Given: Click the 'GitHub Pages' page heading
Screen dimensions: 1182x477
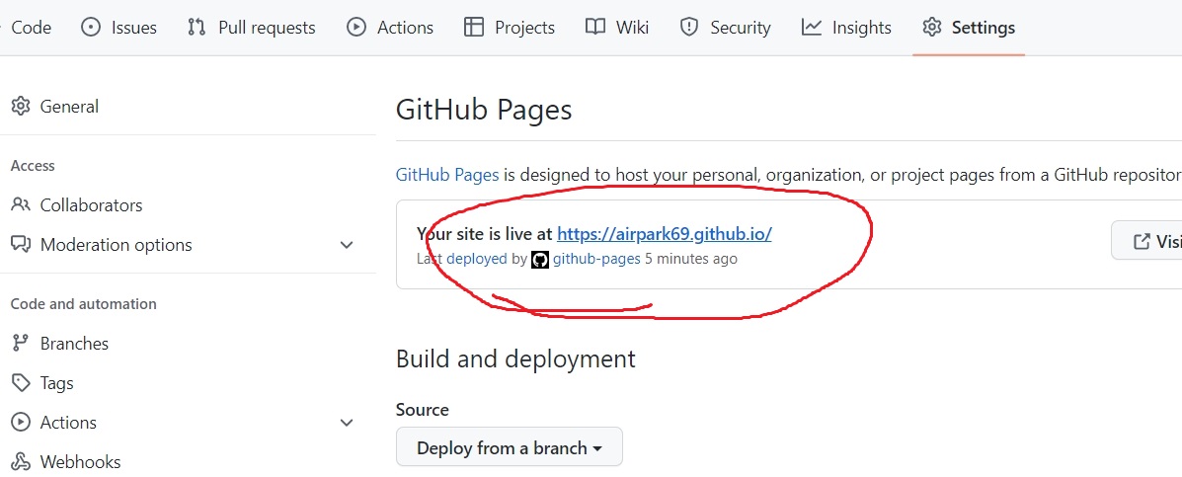Looking at the screenshot, I should [x=484, y=110].
